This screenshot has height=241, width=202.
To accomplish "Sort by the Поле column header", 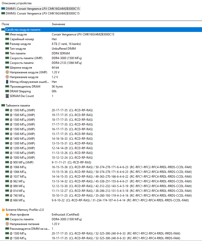I will 25,24.
